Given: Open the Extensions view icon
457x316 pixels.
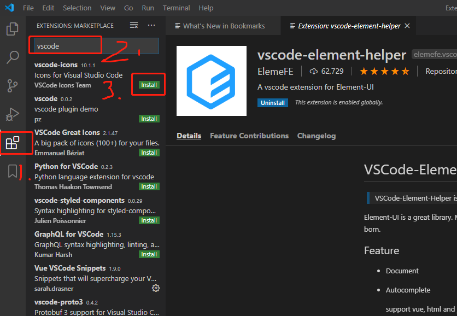Looking at the screenshot, I should pyautogui.click(x=12, y=143).
